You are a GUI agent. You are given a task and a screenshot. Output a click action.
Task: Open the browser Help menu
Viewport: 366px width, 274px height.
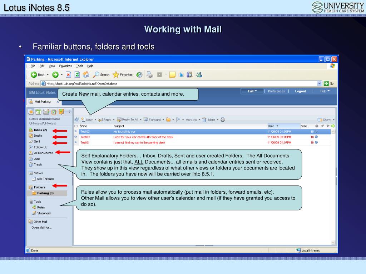(90, 66)
